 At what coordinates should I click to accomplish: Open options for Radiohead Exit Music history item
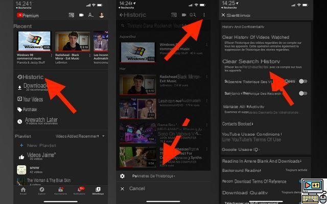[206, 77]
